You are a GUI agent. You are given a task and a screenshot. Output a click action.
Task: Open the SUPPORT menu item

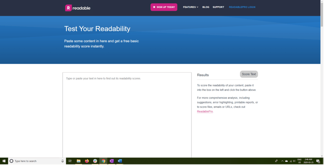218,7
